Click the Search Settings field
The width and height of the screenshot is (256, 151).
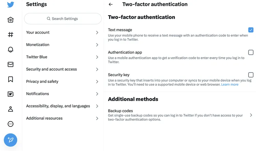tap(63, 19)
